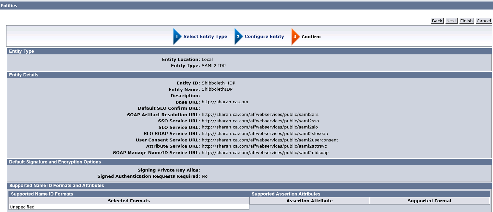493x212 pixels.
Task: Click the Supported Format column header
Action: tap(430, 201)
